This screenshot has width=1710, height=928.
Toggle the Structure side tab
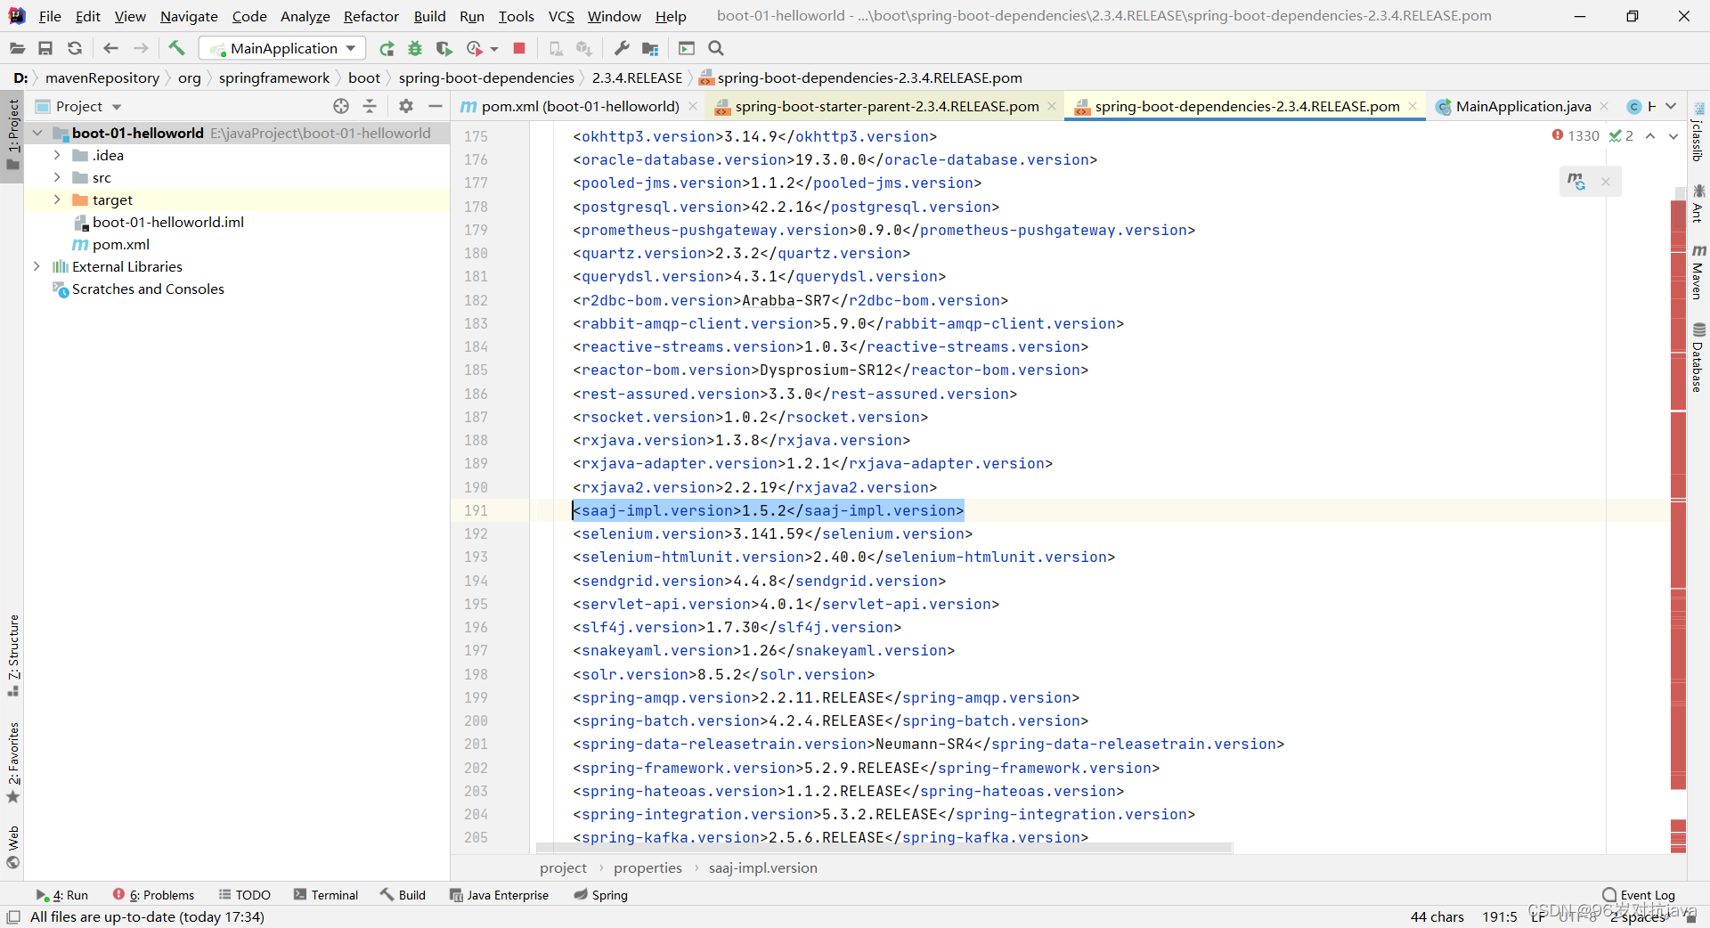[12, 656]
